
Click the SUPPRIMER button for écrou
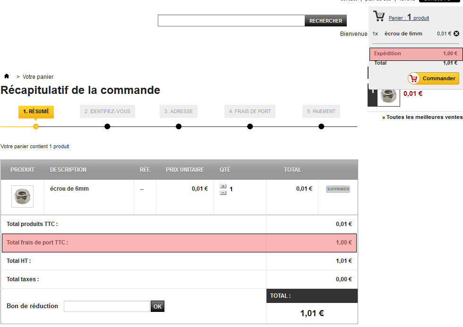[338, 189]
